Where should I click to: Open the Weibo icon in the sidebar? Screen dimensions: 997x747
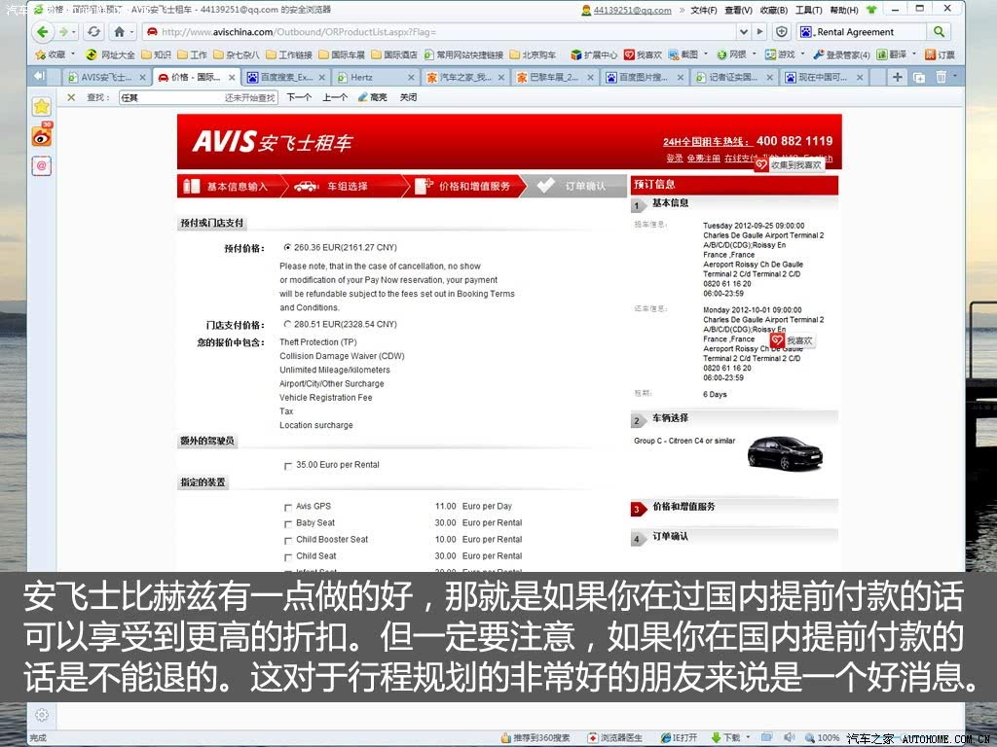click(x=42, y=136)
